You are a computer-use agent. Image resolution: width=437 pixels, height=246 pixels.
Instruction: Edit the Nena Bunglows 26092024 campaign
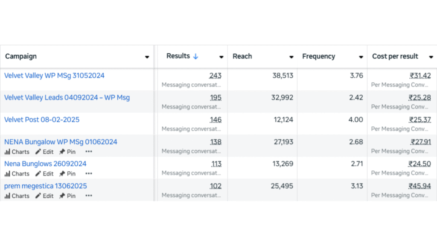tap(44, 174)
